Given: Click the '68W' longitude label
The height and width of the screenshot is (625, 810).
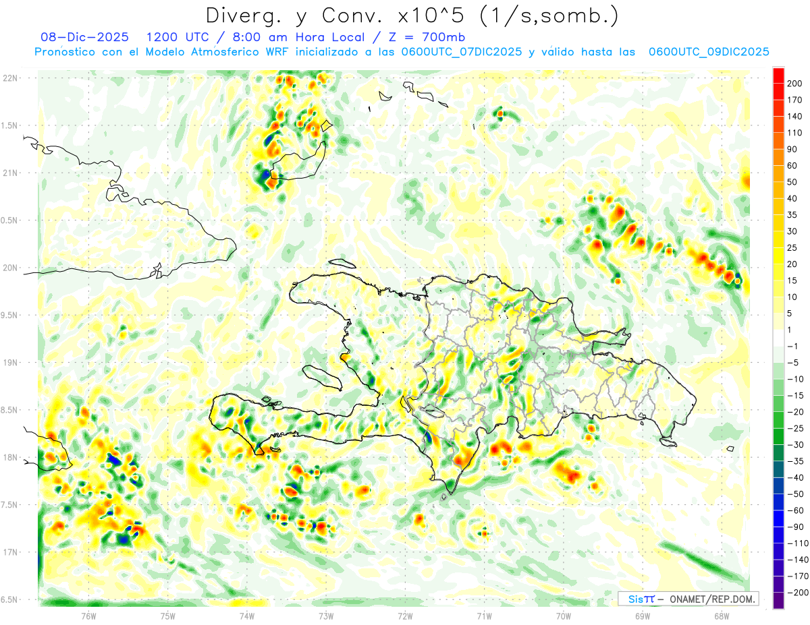Looking at the screenshot, I should pyautogui.click(x=721, y=616).
